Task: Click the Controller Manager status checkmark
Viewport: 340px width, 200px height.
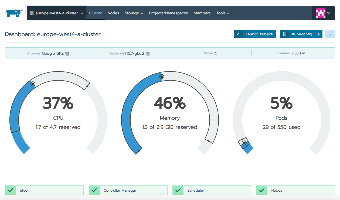Action: [x=94, y=190]
